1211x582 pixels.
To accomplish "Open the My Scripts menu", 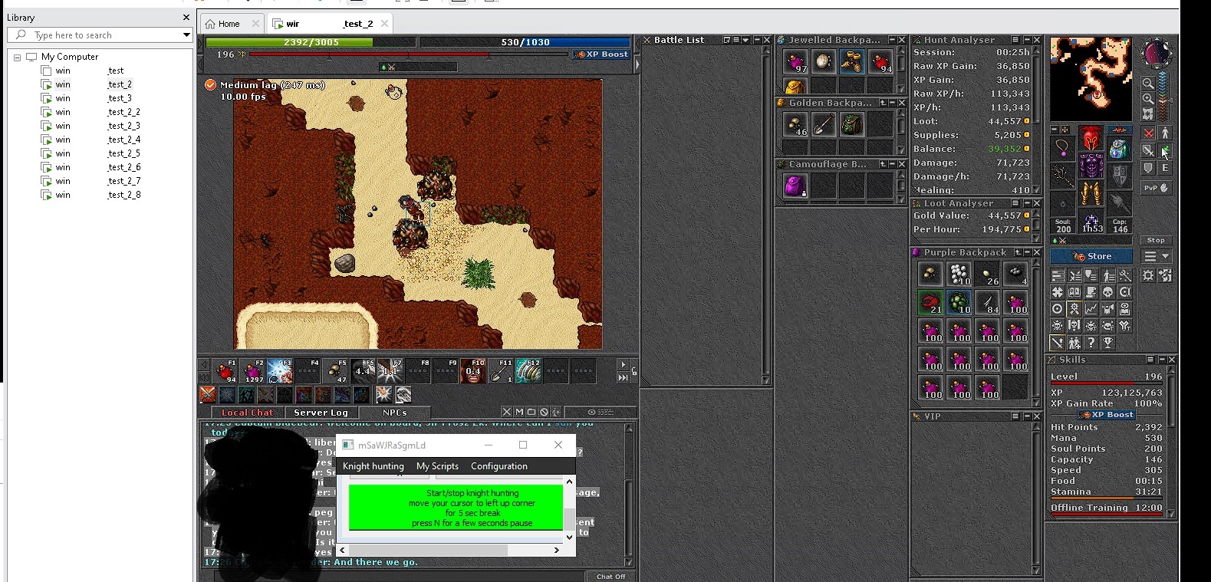I will [437, 466].
